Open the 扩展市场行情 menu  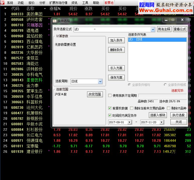[58, 3]
